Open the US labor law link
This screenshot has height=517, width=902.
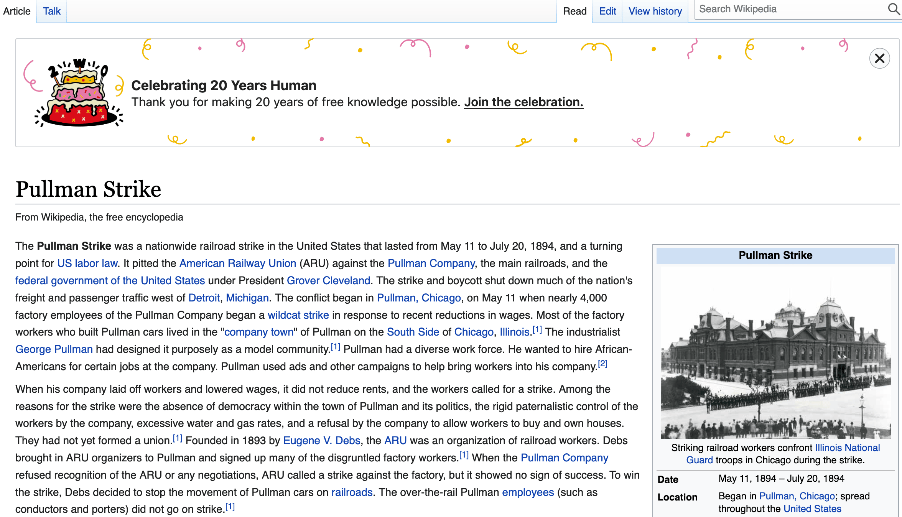87,263
